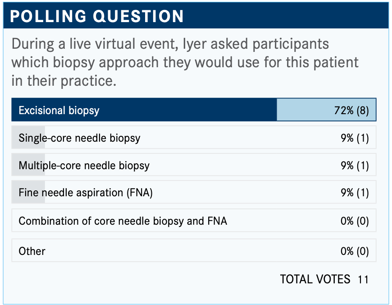The image size is (392, 305).
Task: Select the Excisional biopsy poll option
Action: coord(59,111)
